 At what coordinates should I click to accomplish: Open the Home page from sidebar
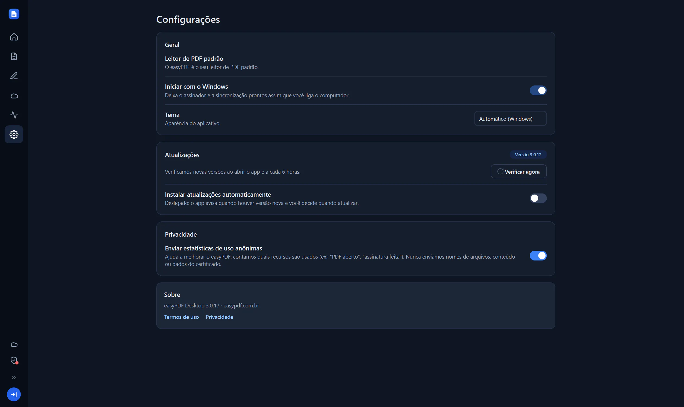(x=14, y=37)
